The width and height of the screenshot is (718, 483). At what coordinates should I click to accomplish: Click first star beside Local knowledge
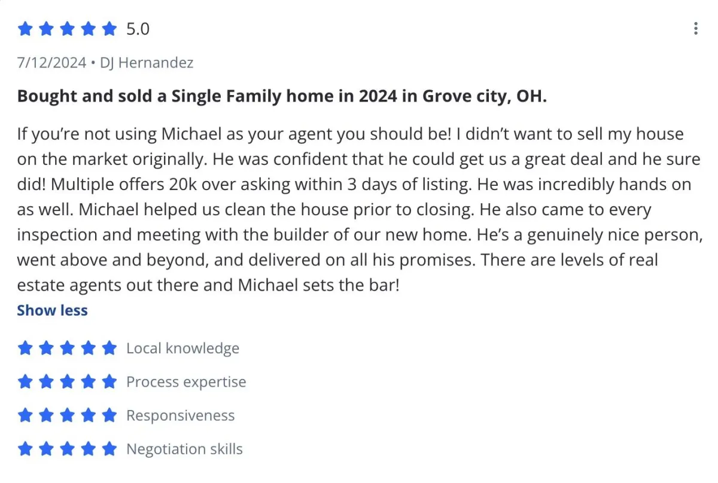[x=25, y=349]
